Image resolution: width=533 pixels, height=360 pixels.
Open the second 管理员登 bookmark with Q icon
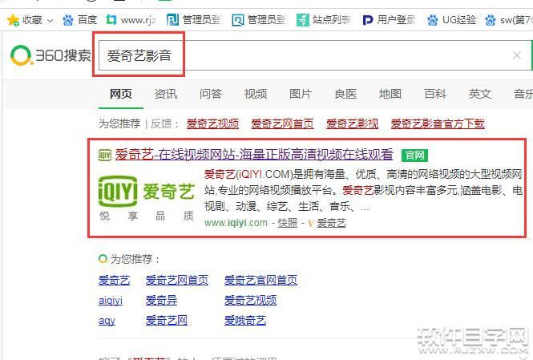pyautogui.click(x=259, y=20)
